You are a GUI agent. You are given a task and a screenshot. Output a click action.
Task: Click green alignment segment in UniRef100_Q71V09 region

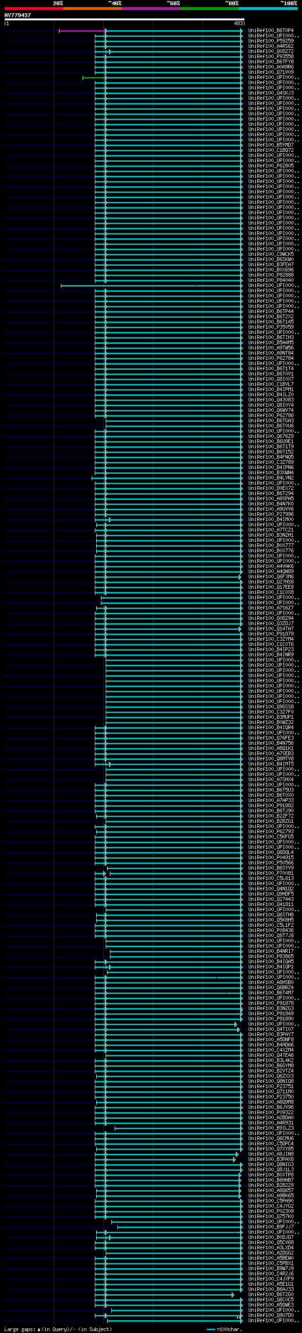tap(94, 78)
